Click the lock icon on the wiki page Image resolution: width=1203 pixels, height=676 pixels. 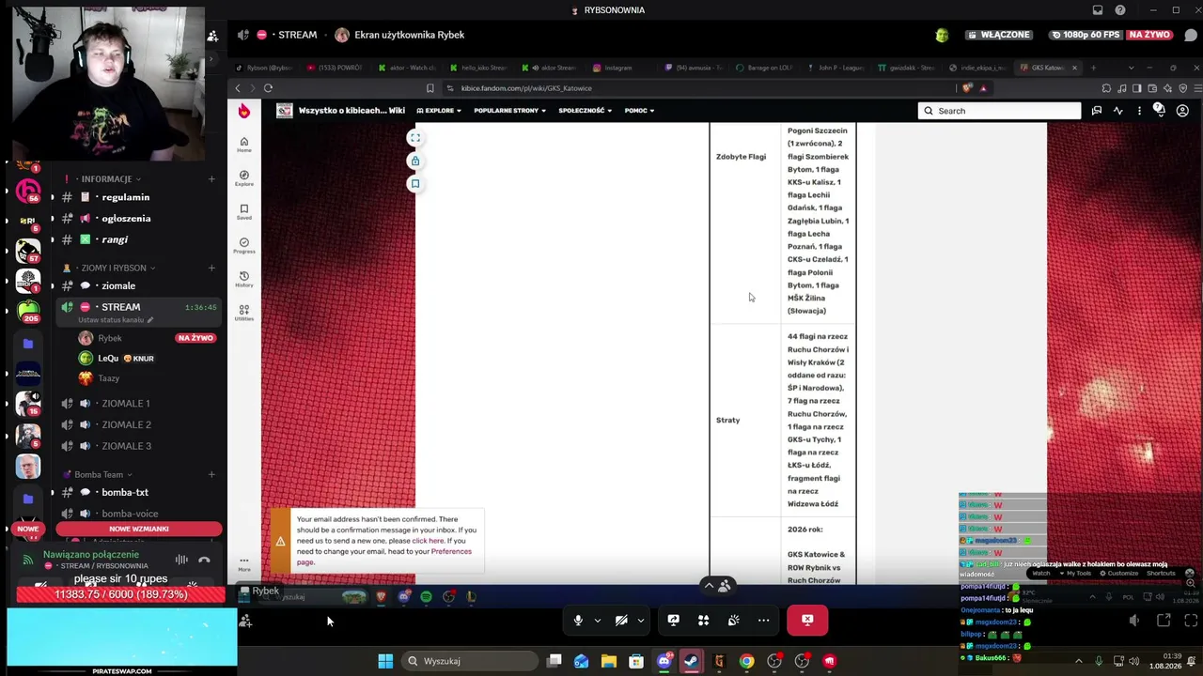pos(414,161)
